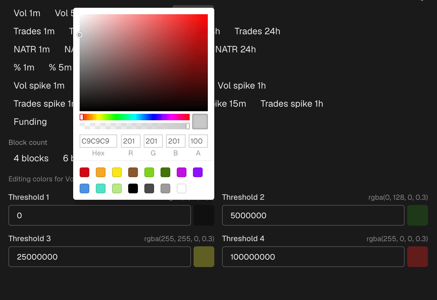Focus the G value input
Viewport: 437px width, 300px height.
coord(153,141)
